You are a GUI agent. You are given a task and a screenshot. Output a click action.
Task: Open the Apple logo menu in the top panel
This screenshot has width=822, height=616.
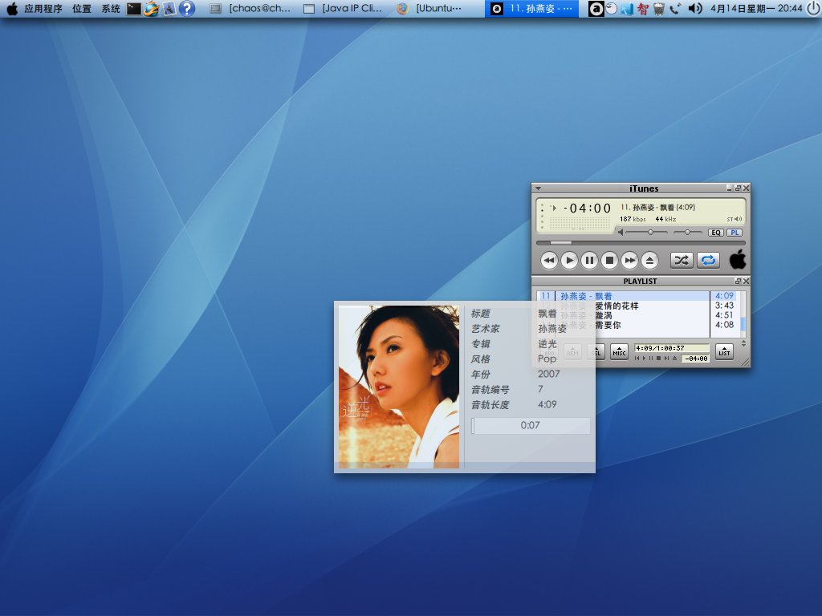[11, 8]
